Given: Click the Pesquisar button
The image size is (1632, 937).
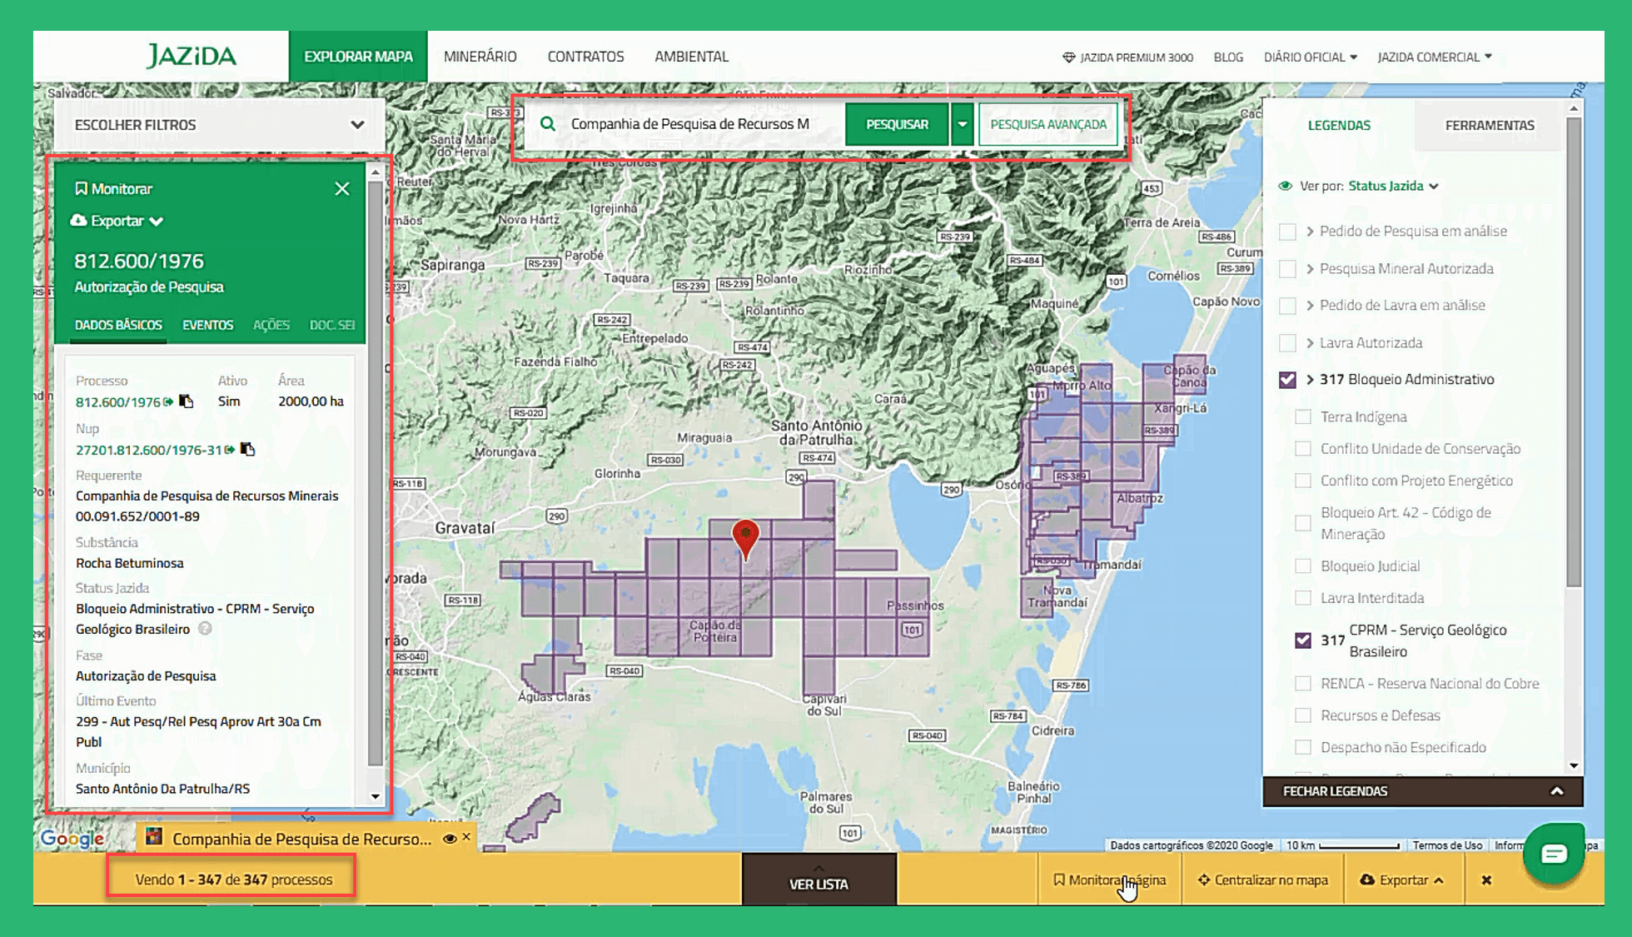Looking at the screenshot, I should [x=897, y=124].
